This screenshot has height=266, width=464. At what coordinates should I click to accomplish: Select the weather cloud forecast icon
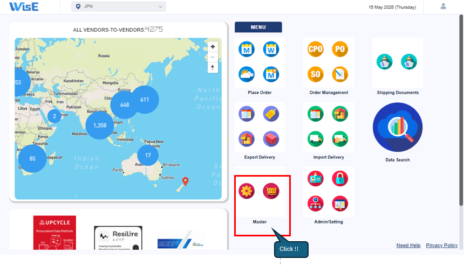[x=247, y=74]
